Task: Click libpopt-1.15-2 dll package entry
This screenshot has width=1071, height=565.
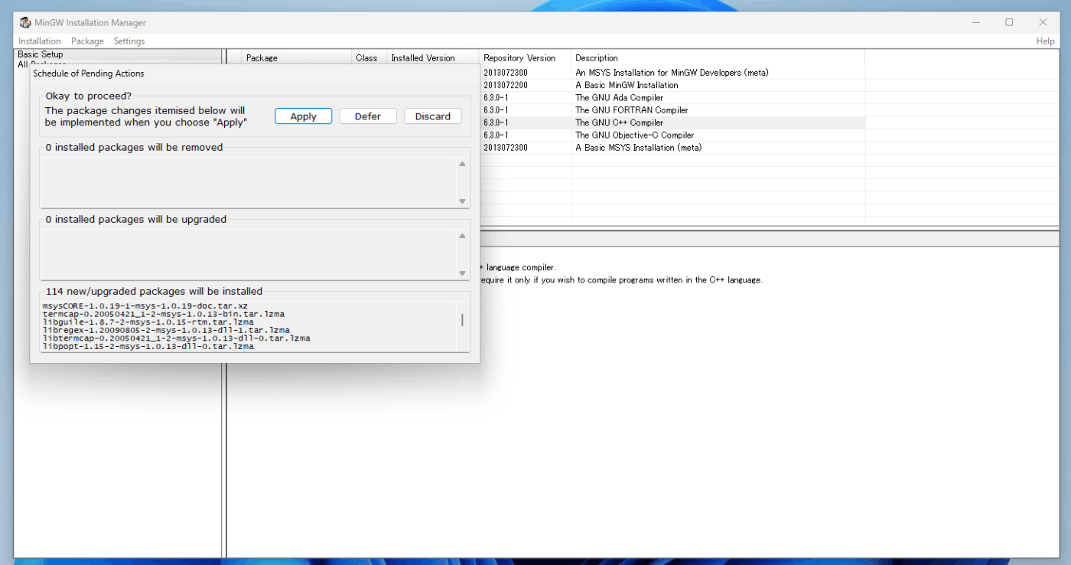Action: click(x=148, y=346)
